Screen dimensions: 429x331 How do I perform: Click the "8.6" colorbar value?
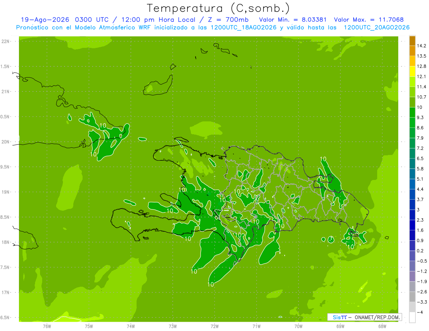pos(420,127)
